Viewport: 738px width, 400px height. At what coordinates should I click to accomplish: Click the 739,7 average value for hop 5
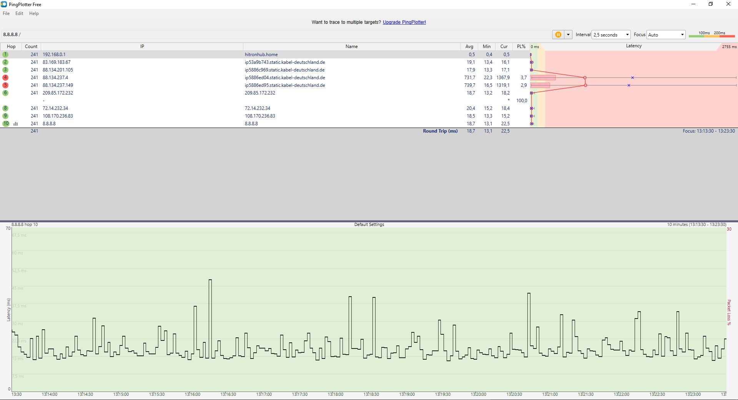coord(470,85)
